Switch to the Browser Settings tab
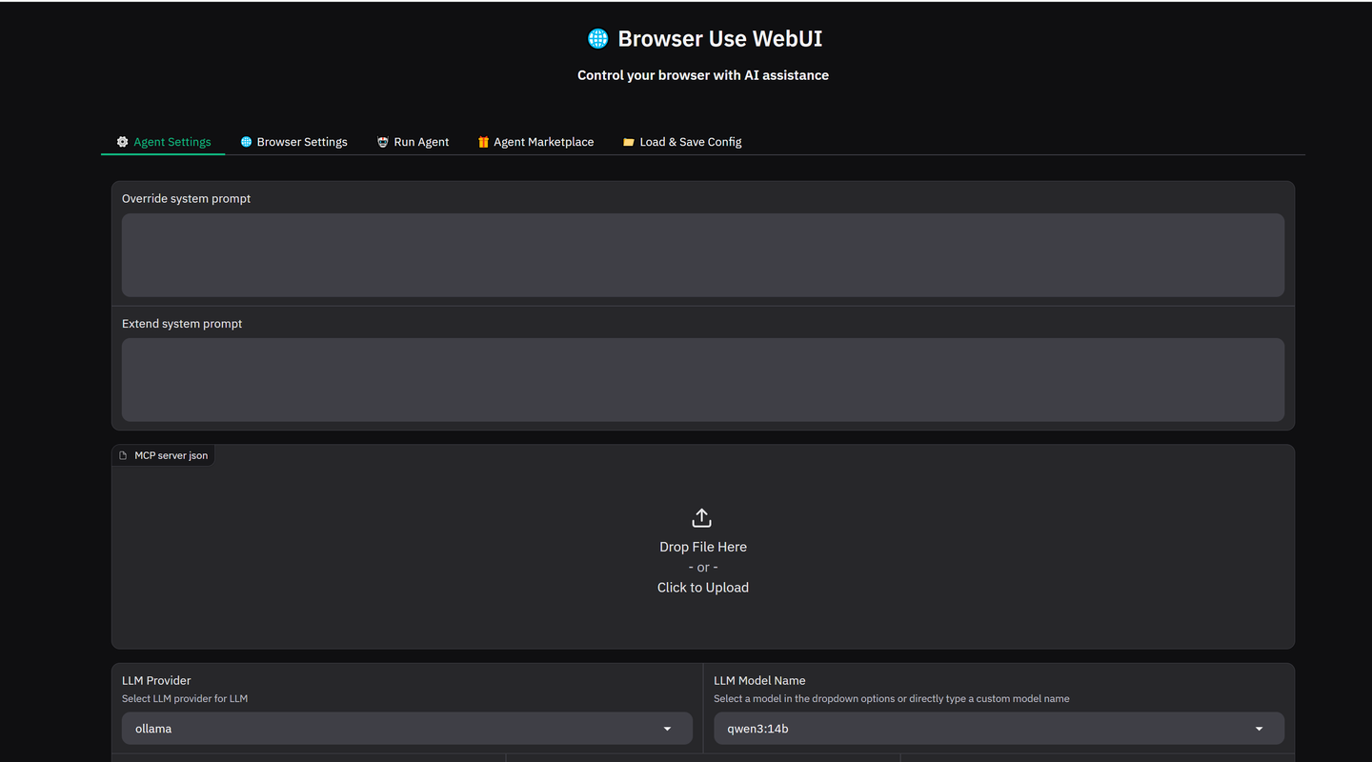 pos(301,142)
